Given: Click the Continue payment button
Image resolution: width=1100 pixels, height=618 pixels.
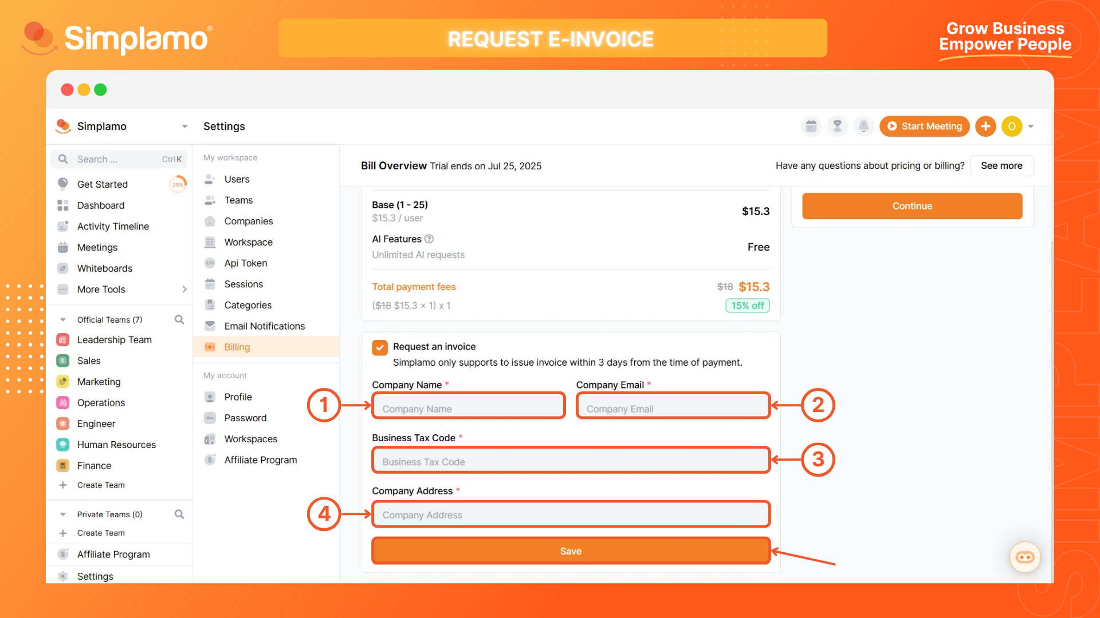Looking at the screenshot, I should (912, 206).
